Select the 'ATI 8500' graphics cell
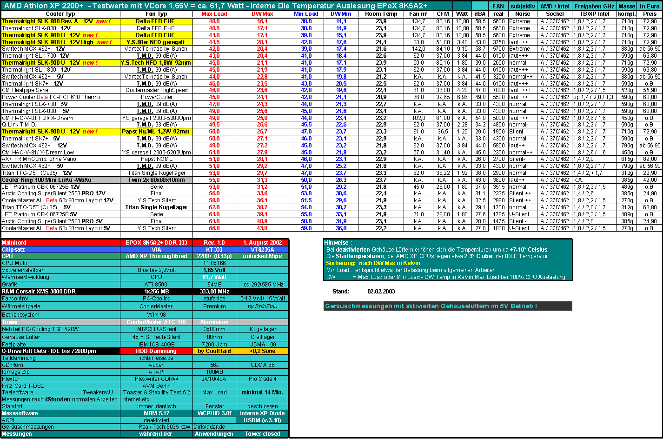Screen dimensions: 663x439 click(156, 285)
